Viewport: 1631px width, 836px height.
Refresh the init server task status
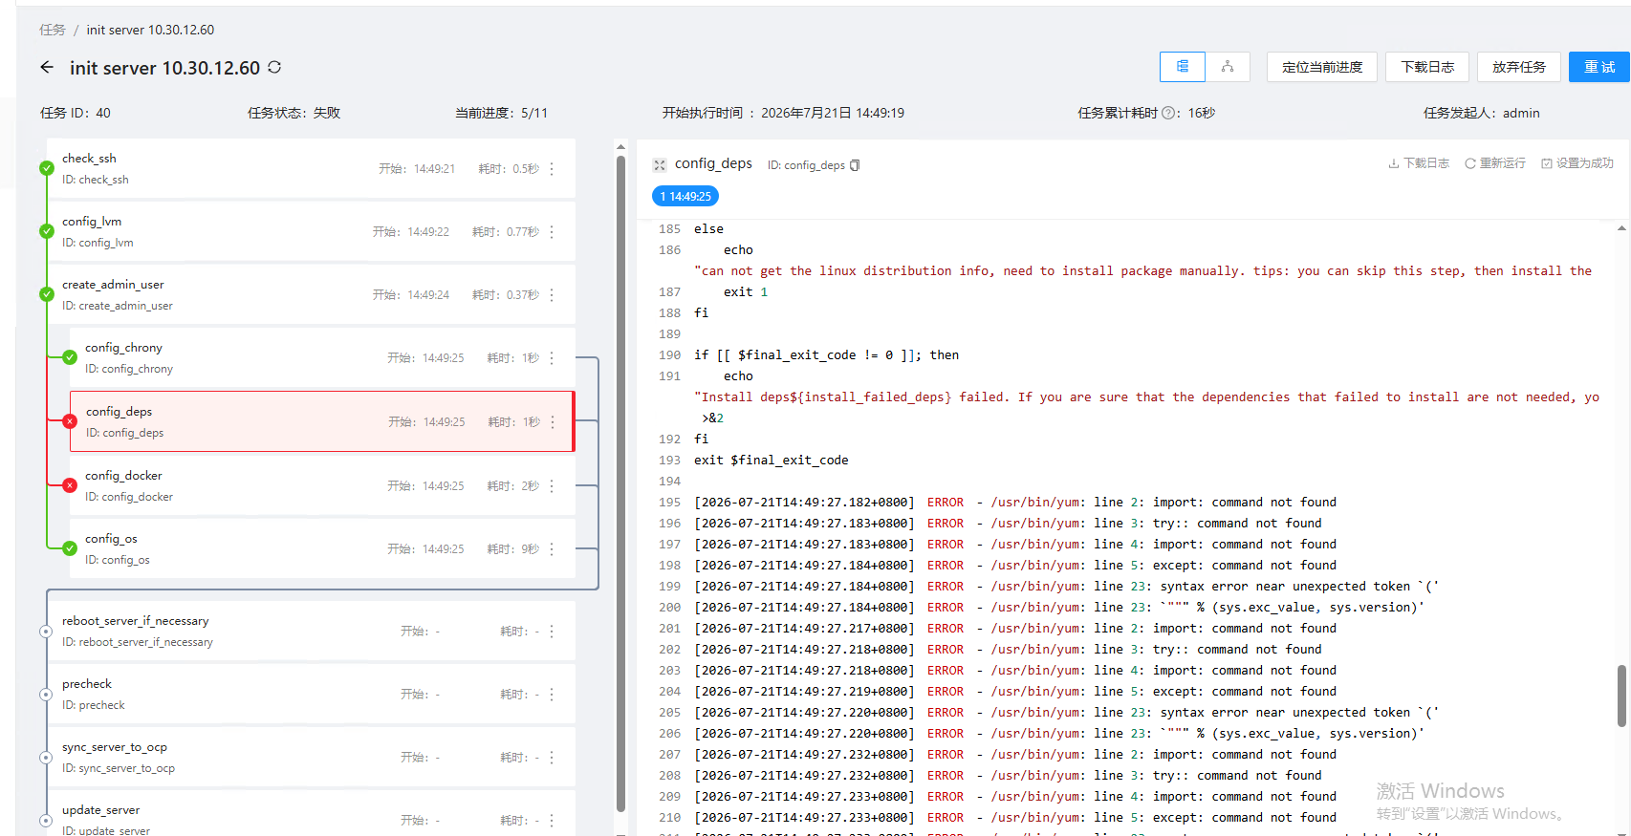tap(274, 67)
